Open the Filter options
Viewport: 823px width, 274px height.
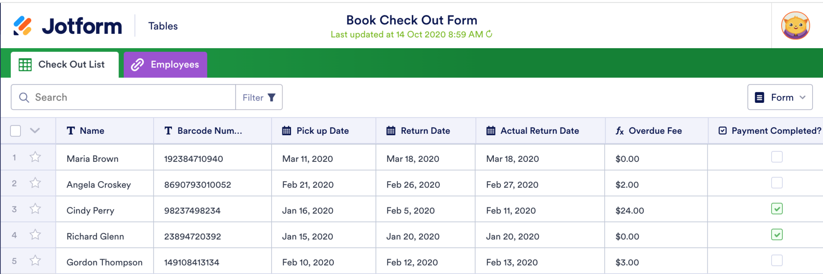pos(258,97)
